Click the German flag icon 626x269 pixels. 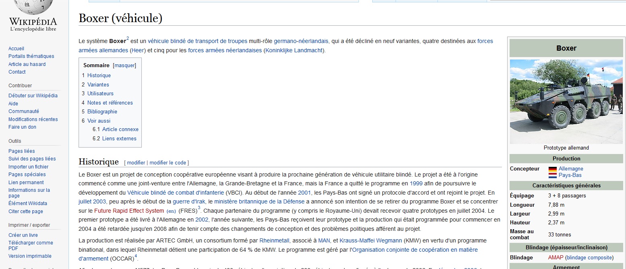[x=552, y=169]
